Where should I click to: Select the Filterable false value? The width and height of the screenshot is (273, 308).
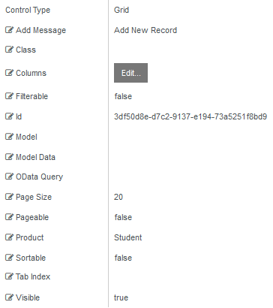click(123, 96)
